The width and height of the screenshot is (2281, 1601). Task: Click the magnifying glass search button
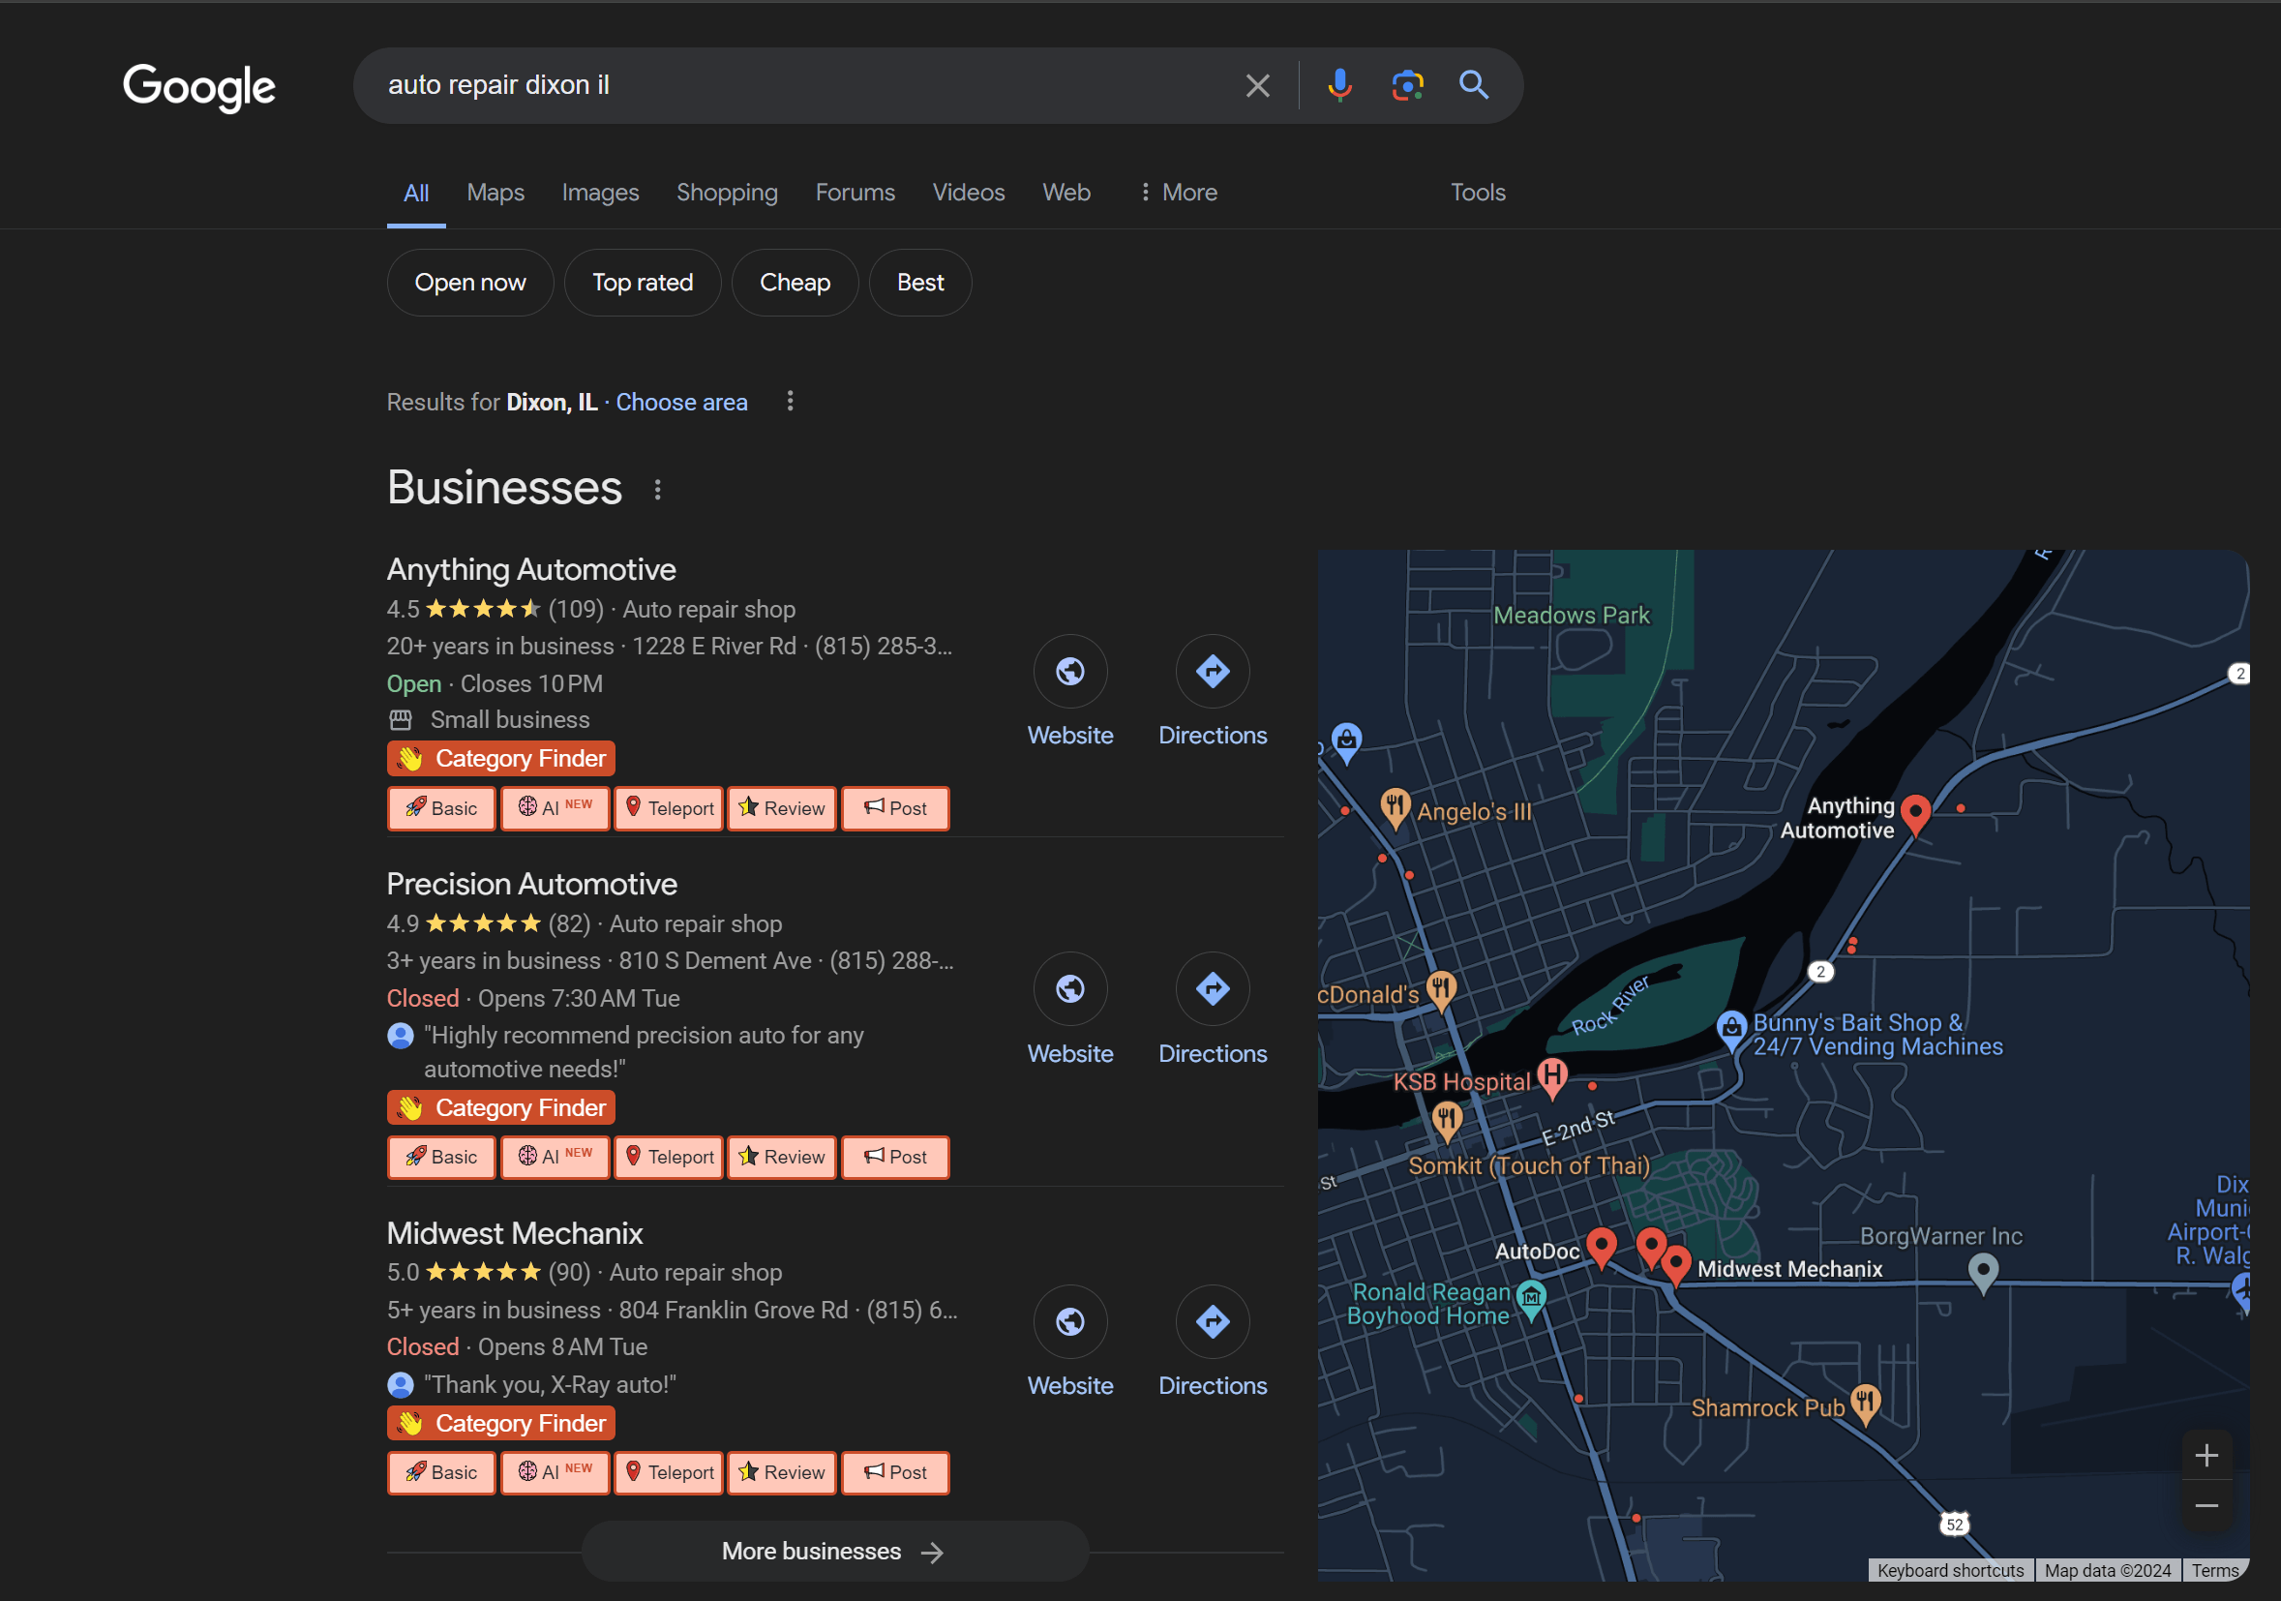pyautogui.click(x=1473, y=85)
